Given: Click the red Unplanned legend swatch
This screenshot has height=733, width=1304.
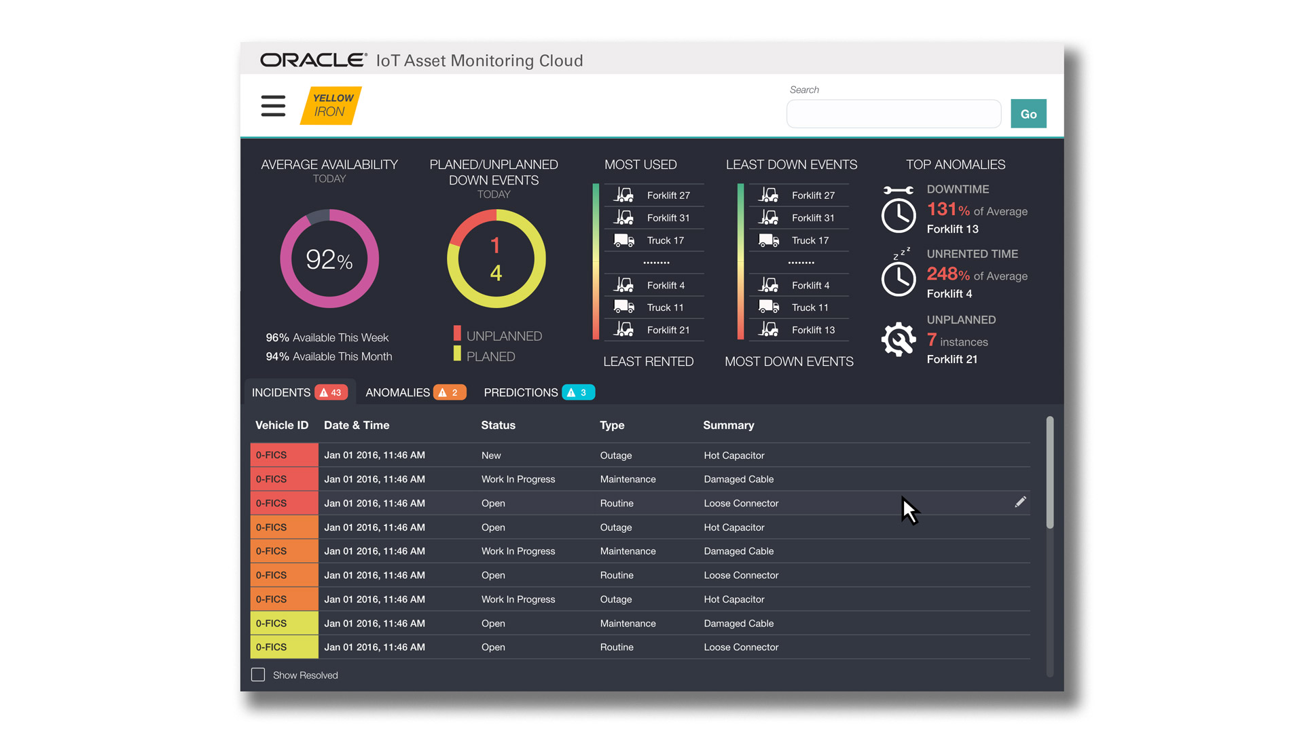Looking at the screenshot, I should click(x=457, y=333).
